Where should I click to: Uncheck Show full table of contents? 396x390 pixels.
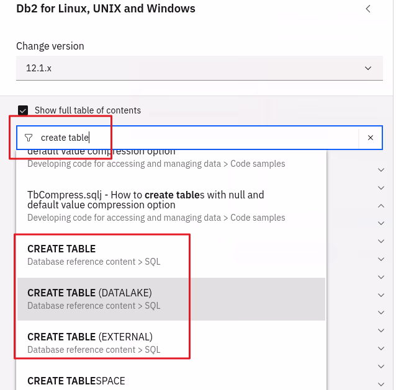click(23, 110)
